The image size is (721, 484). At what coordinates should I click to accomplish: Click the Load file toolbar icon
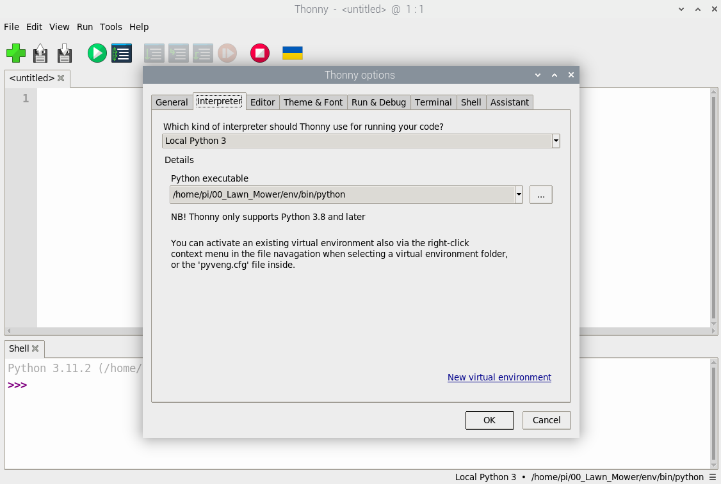(40, 53)
